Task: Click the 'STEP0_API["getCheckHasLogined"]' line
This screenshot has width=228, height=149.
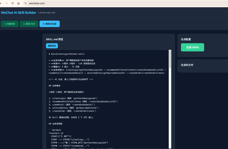Action: click(79, 143)
